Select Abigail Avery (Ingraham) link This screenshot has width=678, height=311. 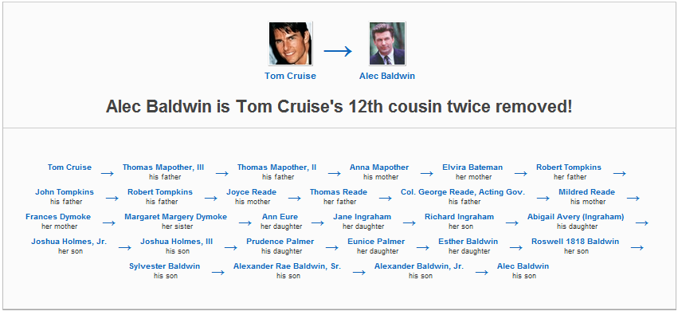click(x=575, y=217)
